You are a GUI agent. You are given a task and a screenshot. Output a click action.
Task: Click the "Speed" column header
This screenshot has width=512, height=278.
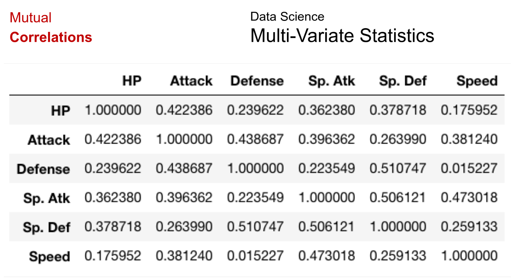[x=477, y=81]
